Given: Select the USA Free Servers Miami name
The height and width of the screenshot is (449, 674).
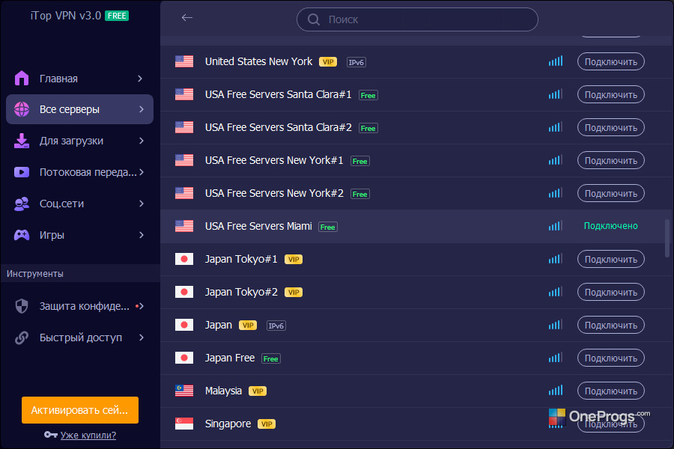Looking at the screenshot, I should (258, 226).
